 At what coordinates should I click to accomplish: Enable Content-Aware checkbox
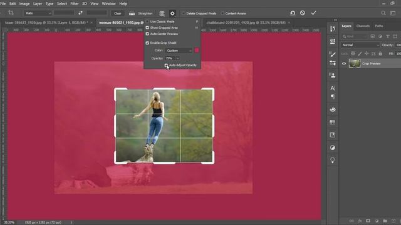click(222, 13)
